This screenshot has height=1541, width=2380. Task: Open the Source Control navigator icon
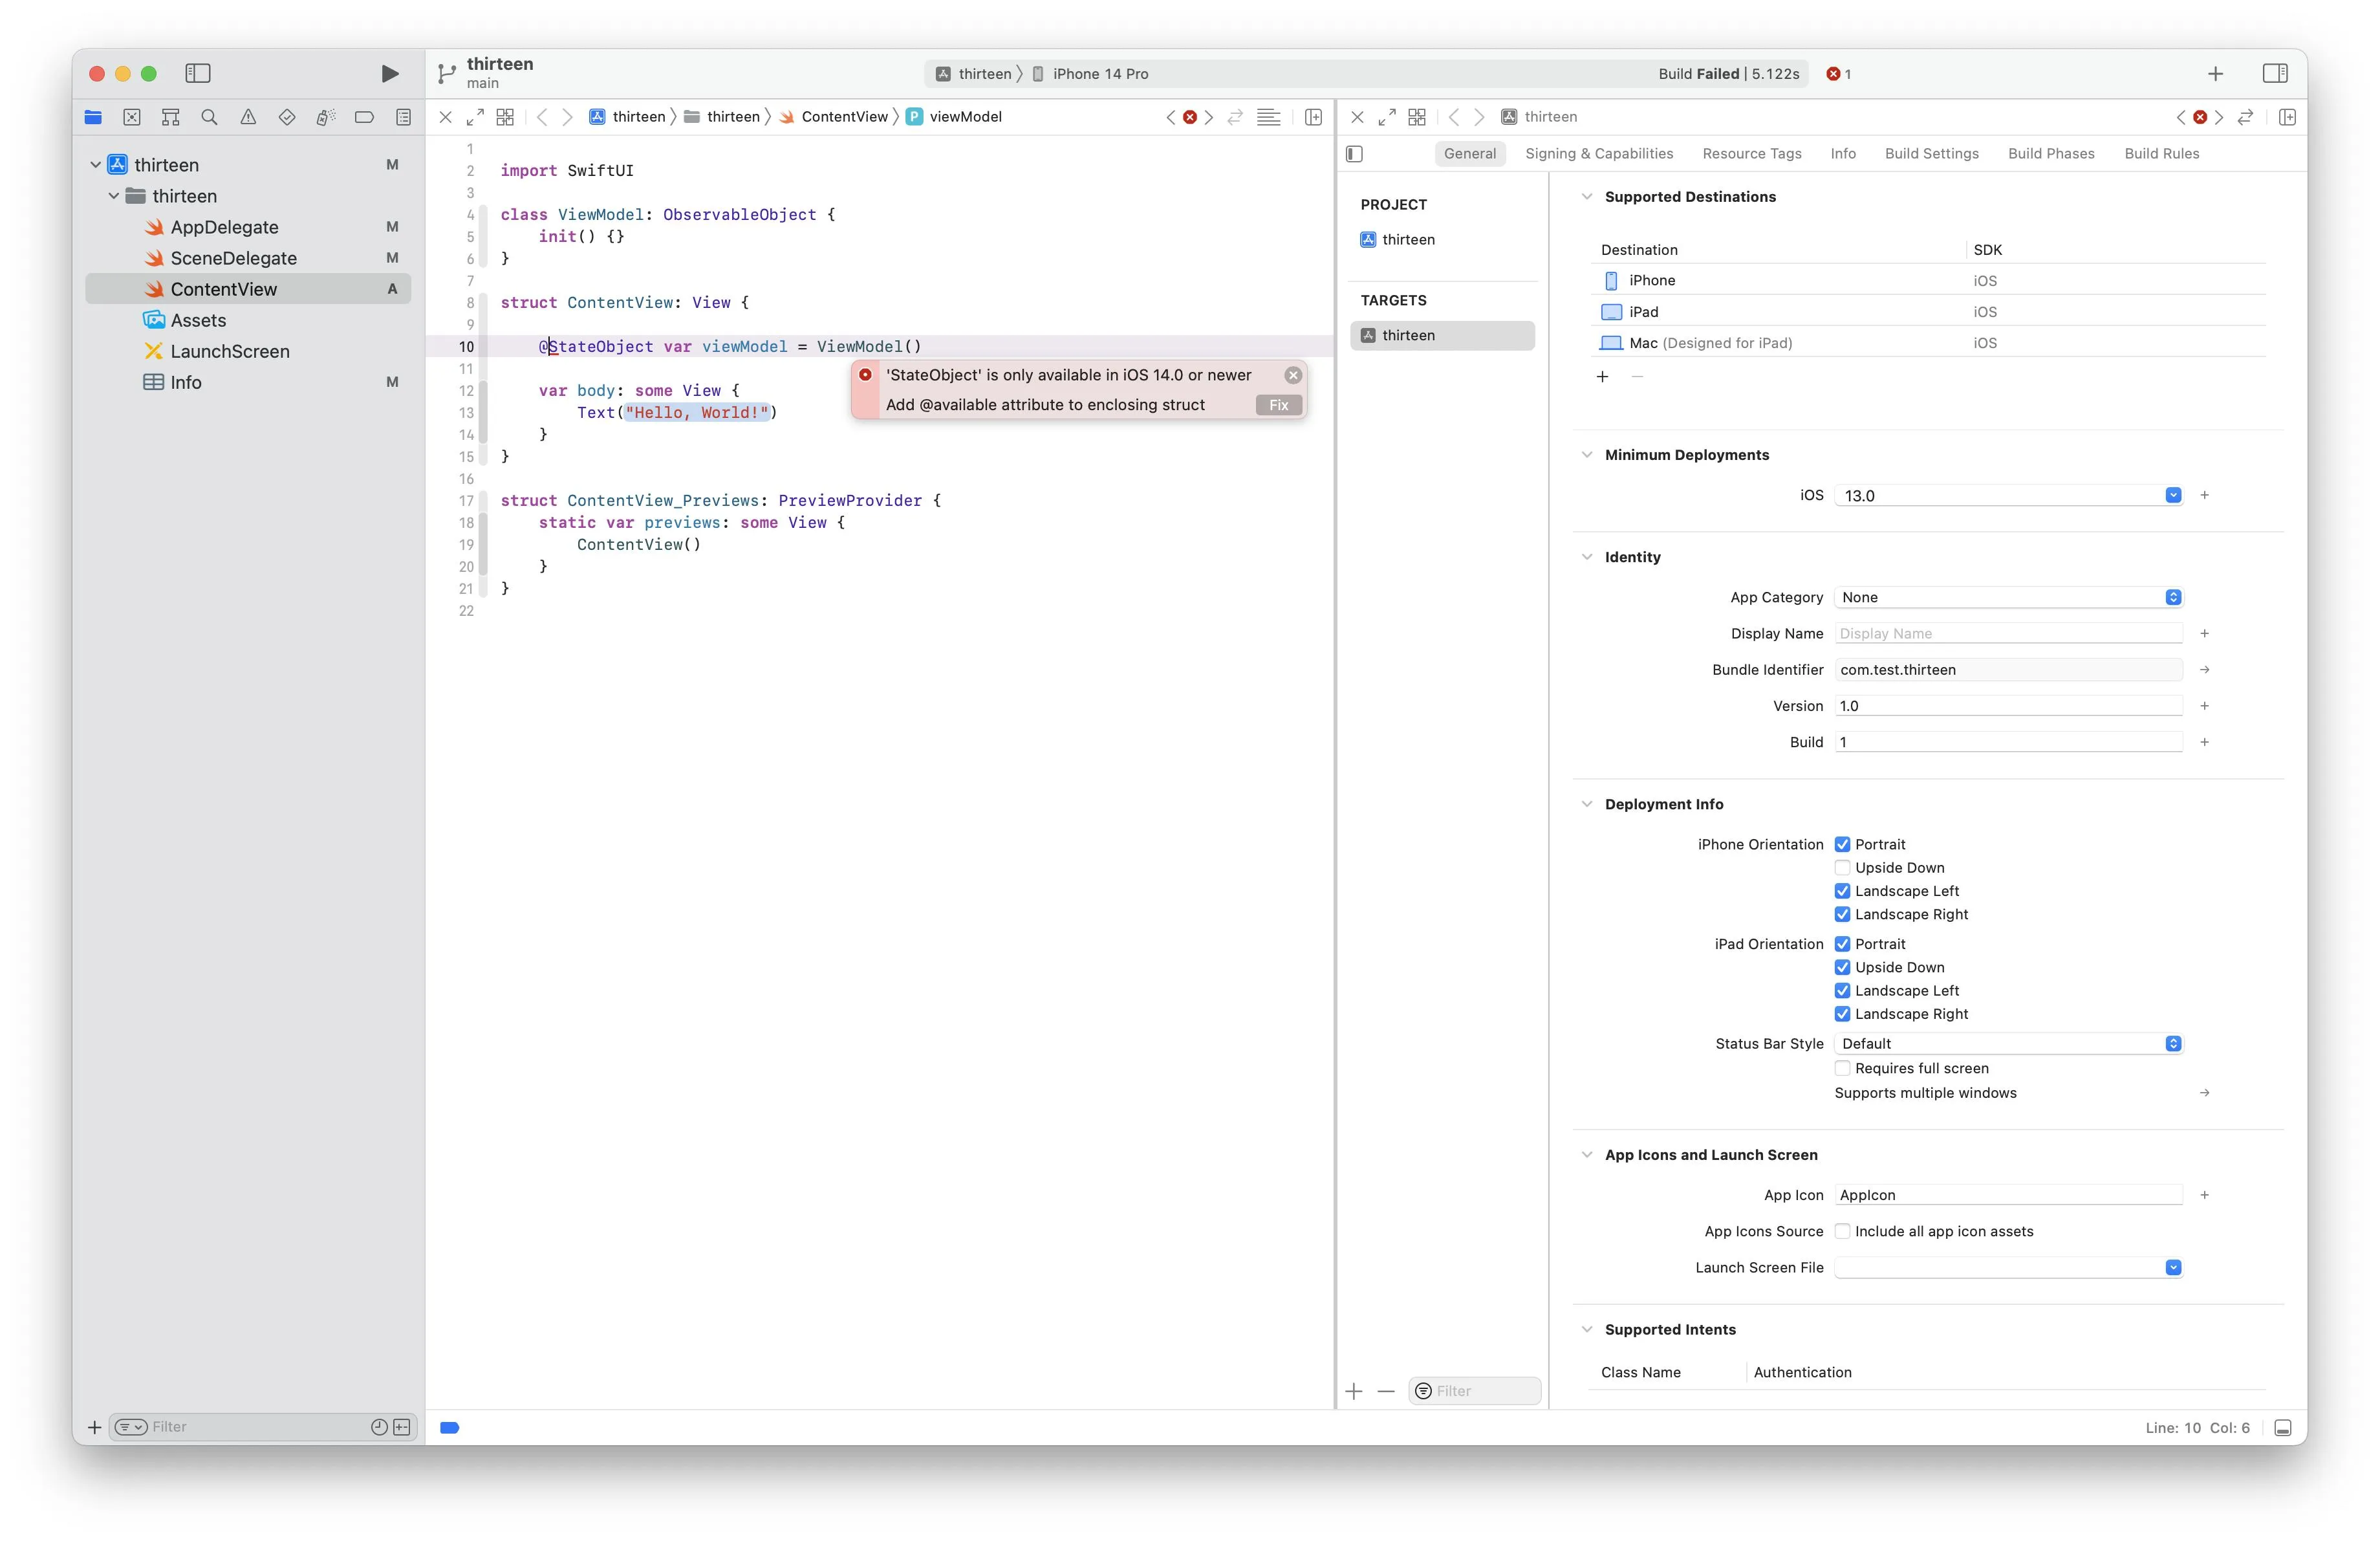(132, 117)
